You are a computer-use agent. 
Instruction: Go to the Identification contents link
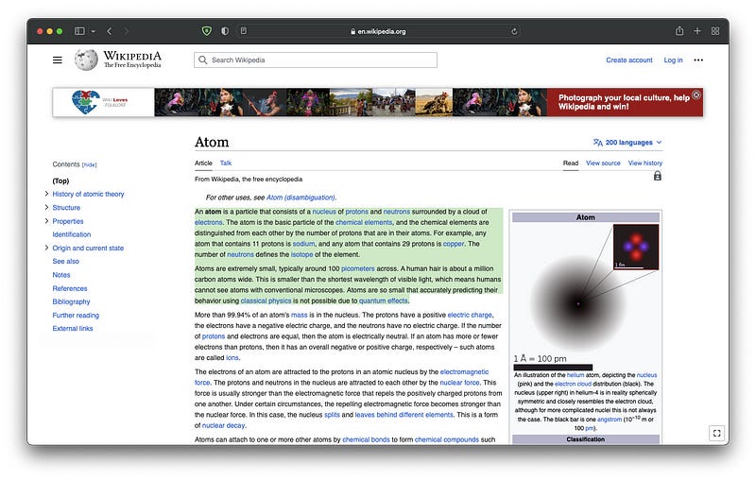point(72,234)
